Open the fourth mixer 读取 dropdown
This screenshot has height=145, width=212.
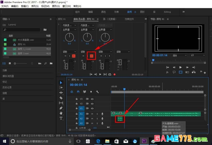pyautogui.click(x=123, y=52)
